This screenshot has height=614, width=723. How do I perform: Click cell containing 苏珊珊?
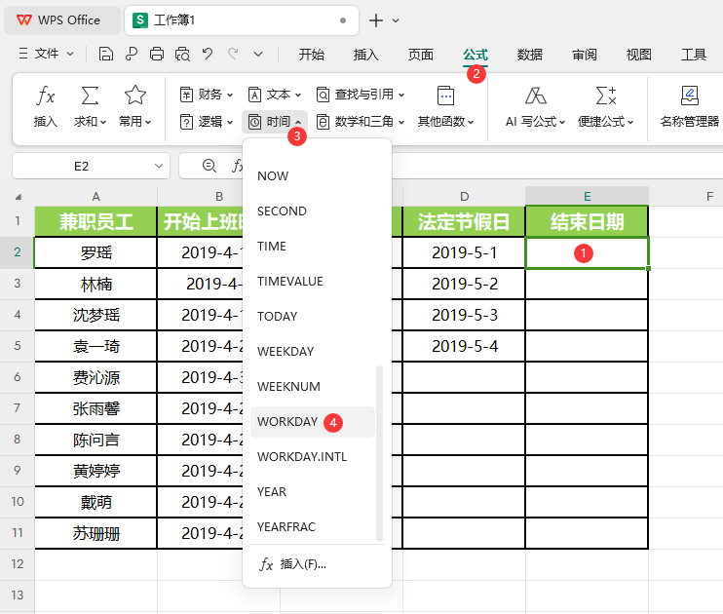pos(95,533)
